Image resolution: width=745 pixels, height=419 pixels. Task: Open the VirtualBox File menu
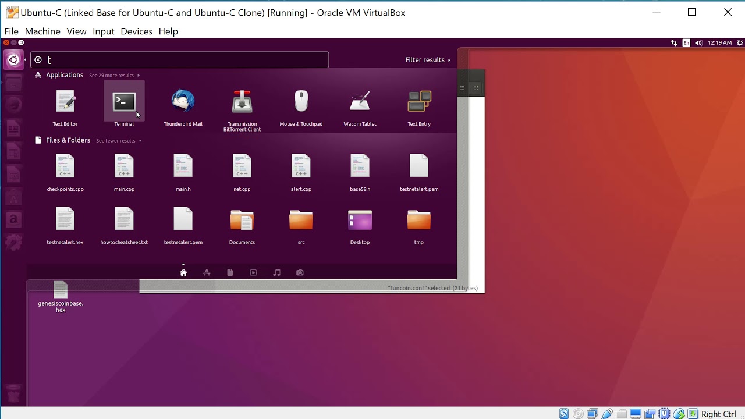tap(12, 31)
